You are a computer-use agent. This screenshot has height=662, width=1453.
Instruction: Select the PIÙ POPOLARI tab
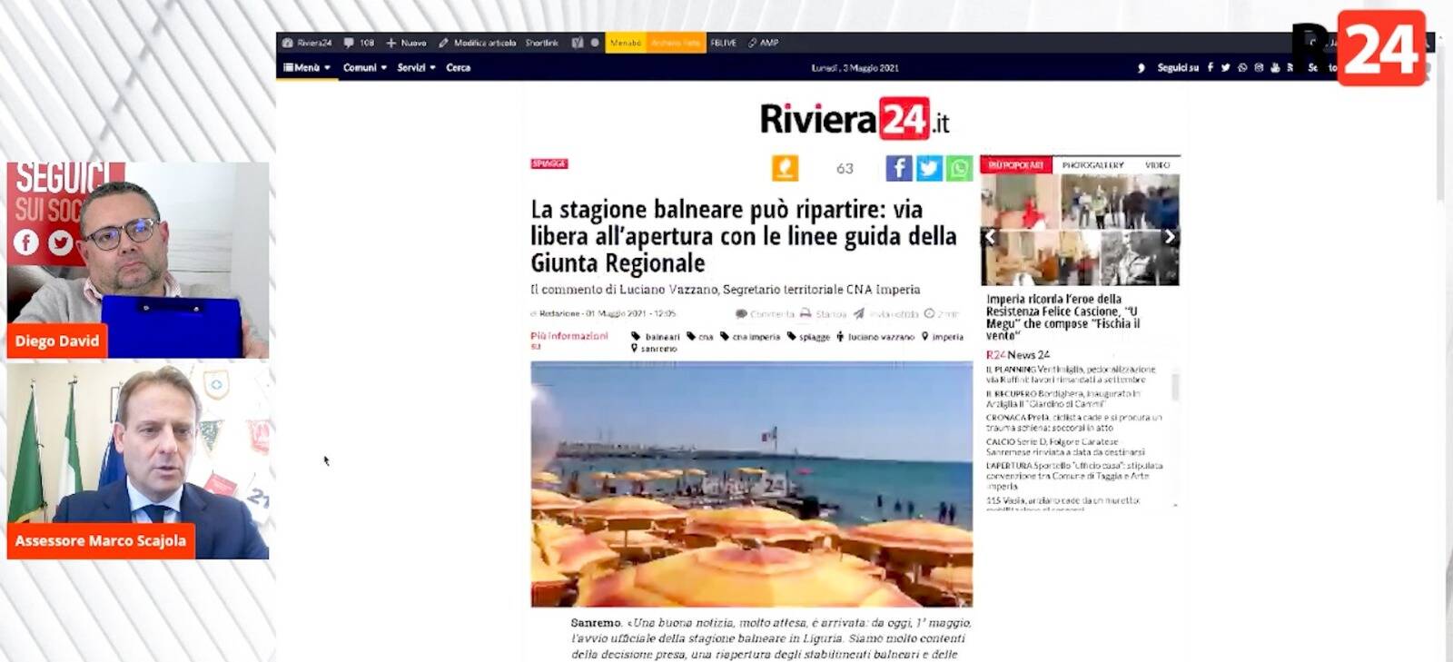click(1016, 165)
